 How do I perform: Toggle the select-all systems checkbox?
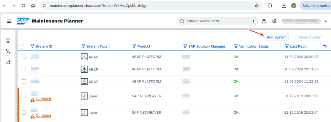pos(22,46)
